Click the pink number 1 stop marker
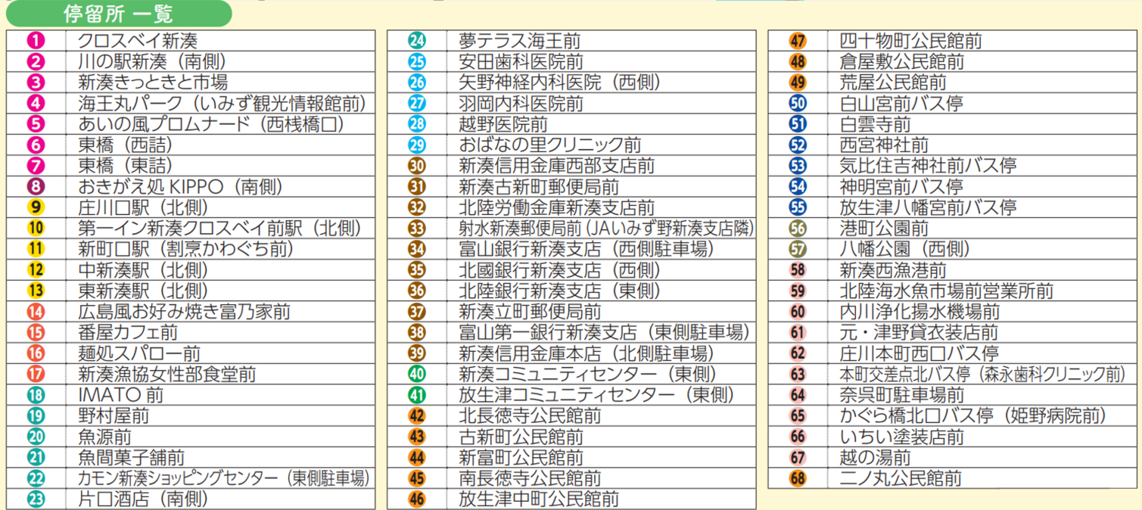Image resolution: width=1142 pixels, height=510 pixels. pyautogui.click(x=36, y=41)
